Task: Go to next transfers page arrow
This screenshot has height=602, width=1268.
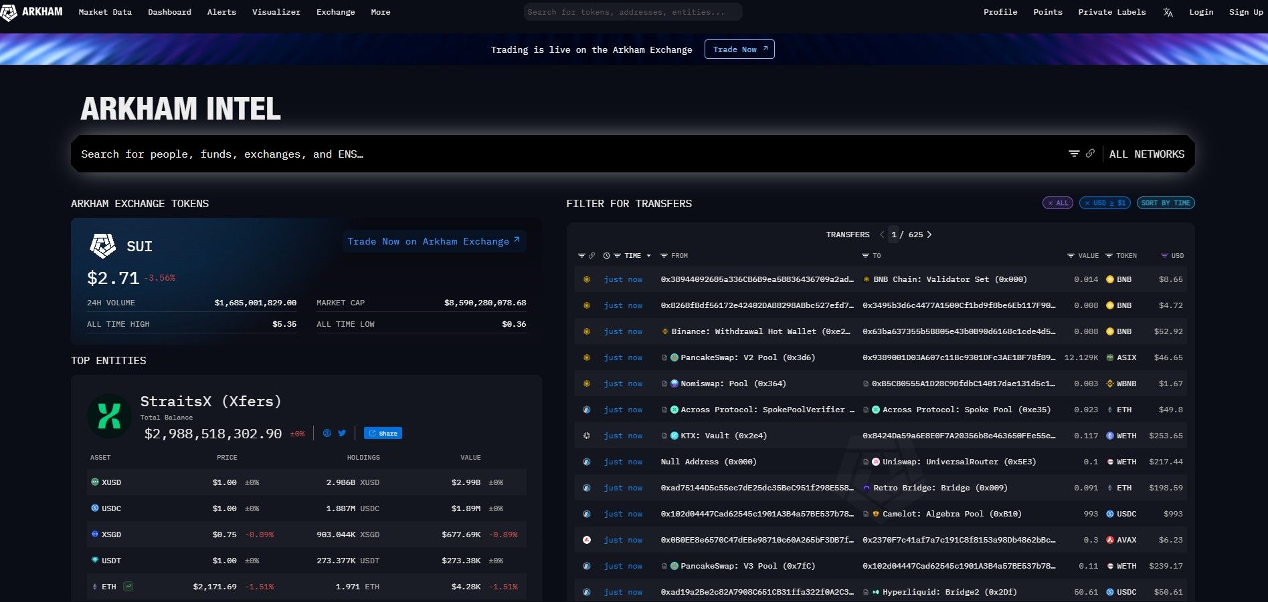Action: tap(929, 235)
